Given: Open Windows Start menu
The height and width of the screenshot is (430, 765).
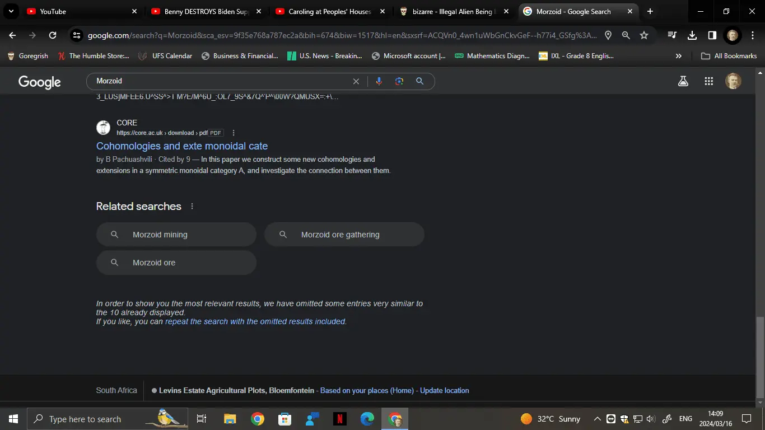Looking at the screenshot, I should click(13, 419).
